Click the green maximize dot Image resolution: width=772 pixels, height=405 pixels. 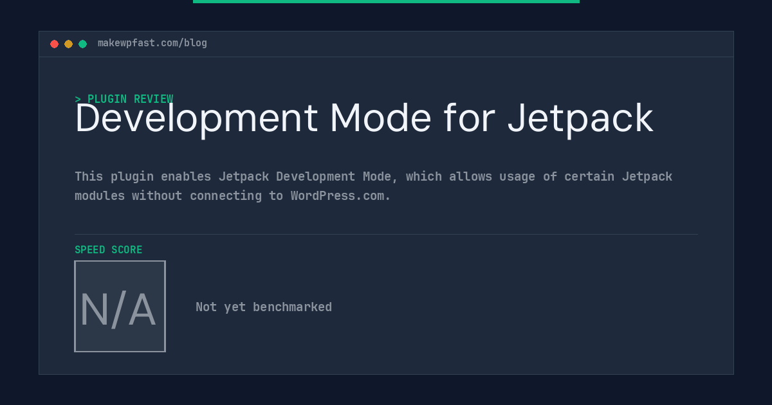(82, 44)
